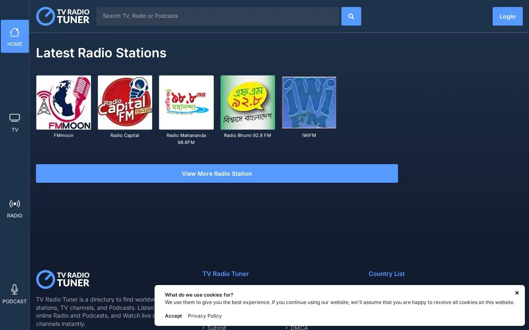Open the Radio Mahananda 98.8FM logo
Screen dimensions: 529x330
[186, 102]
